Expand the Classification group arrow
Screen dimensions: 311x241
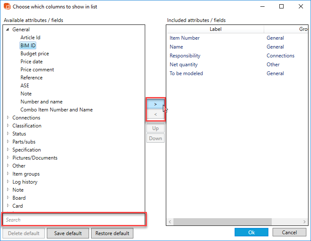click(8, 126)
